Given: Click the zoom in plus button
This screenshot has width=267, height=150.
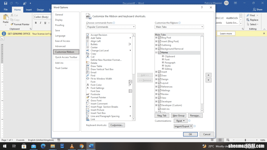Looking at the screenshot, I should (257, 140).
